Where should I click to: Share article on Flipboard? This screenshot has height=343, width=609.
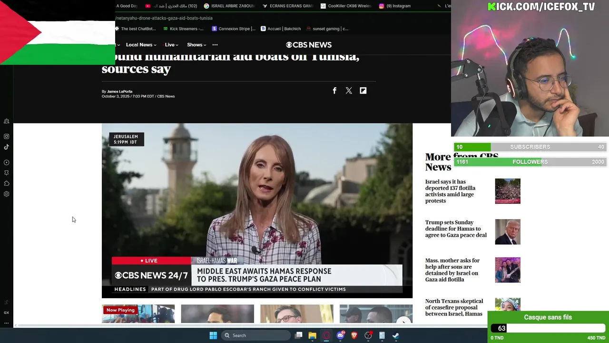tap(363, 91)
